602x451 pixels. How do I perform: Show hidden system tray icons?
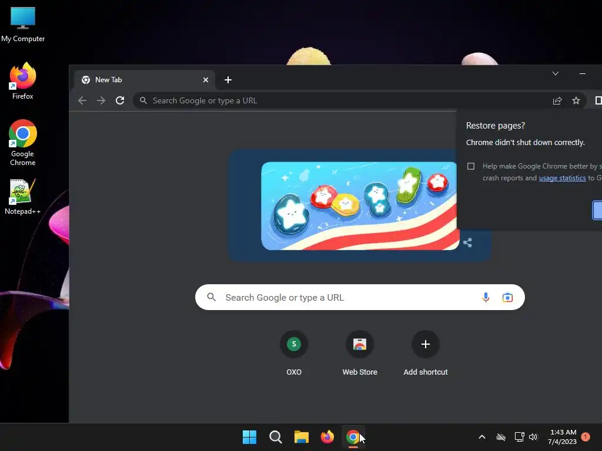point(482,437)
